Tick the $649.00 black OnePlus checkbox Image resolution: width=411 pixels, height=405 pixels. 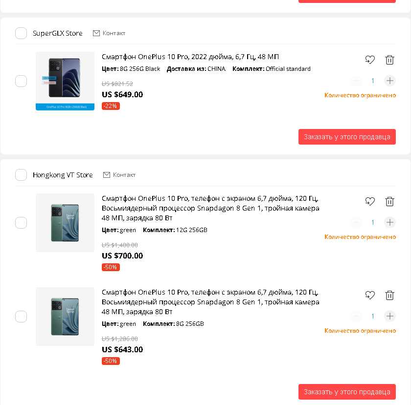21,81
